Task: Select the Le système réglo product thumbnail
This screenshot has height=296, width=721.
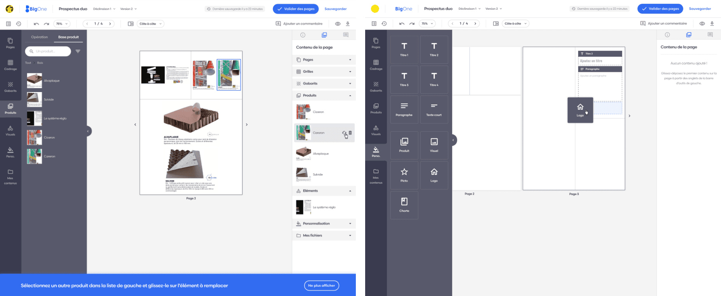Action: [x=35, y=118]
